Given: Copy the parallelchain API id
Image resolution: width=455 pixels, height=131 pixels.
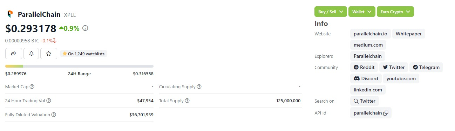Looking at the screenshot, I should click(386, 113).
